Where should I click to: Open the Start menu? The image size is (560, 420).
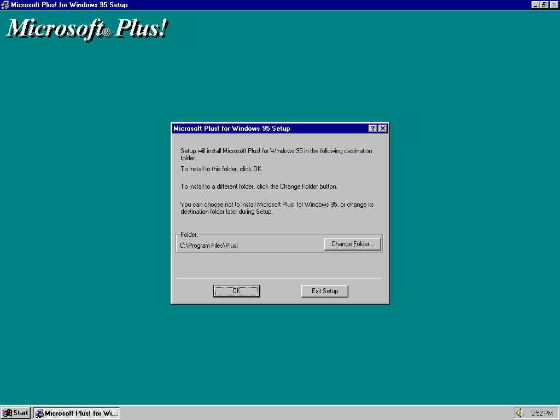[x=16, y=413]
